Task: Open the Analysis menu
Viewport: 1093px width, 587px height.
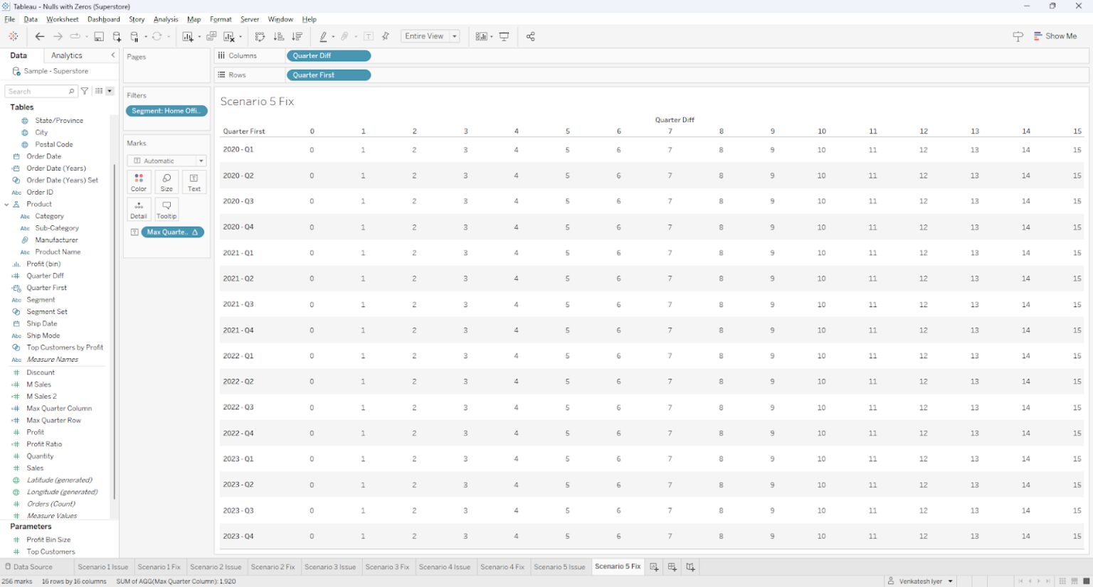Action: tap(166, 19)
